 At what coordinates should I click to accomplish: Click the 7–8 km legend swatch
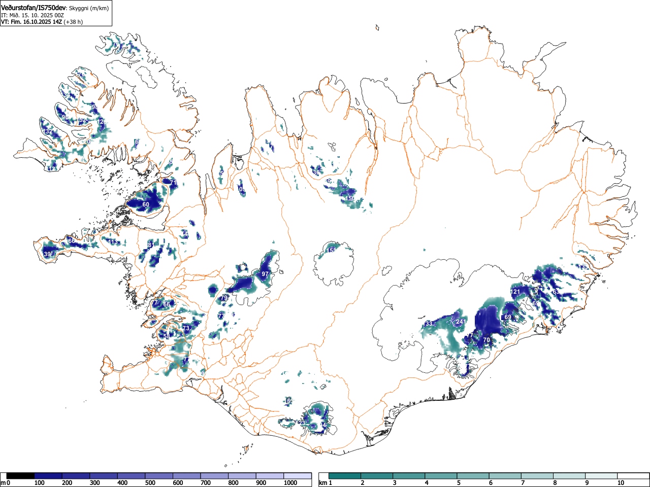[x=538, y=476]
